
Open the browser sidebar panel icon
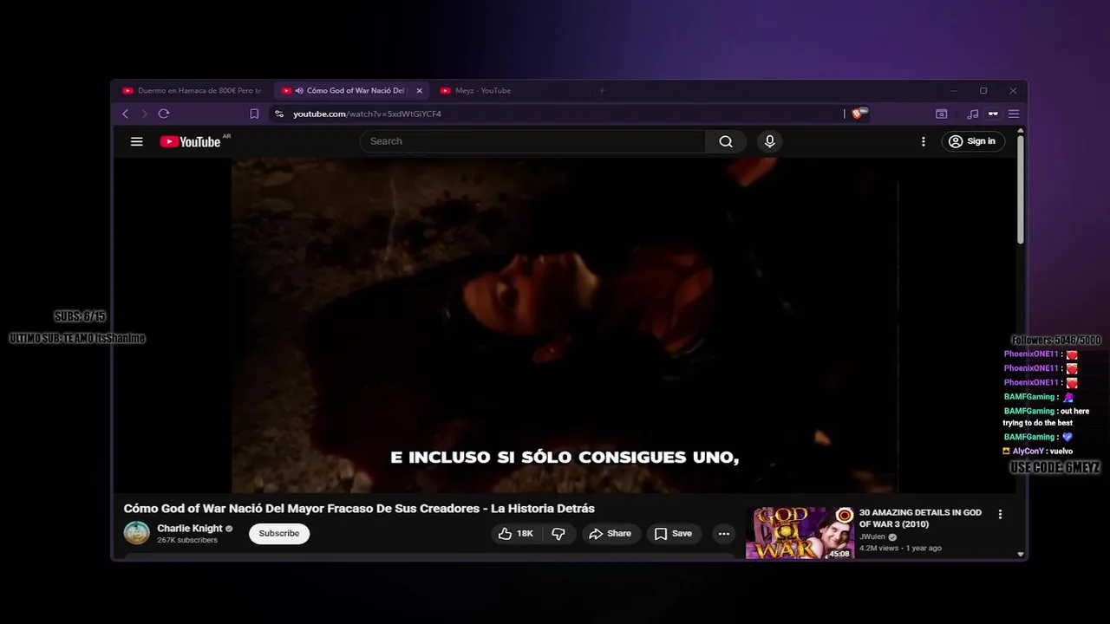coord(941,114)
